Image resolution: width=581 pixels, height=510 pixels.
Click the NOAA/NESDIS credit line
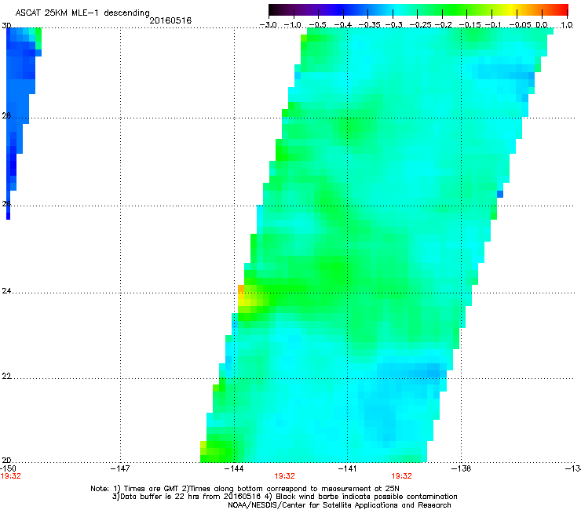click(x=339, y=505)
